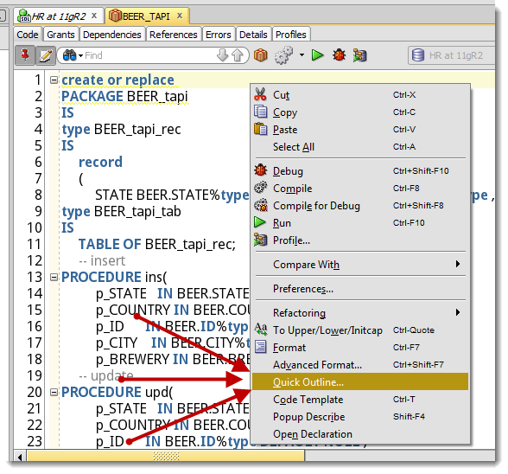Click the 'type BEER_tapi_rec' code line

121,129
